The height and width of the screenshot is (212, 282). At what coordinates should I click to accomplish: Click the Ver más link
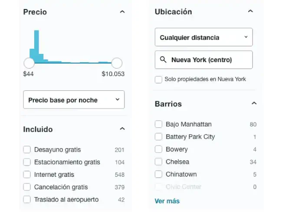(x=167, y=201)
